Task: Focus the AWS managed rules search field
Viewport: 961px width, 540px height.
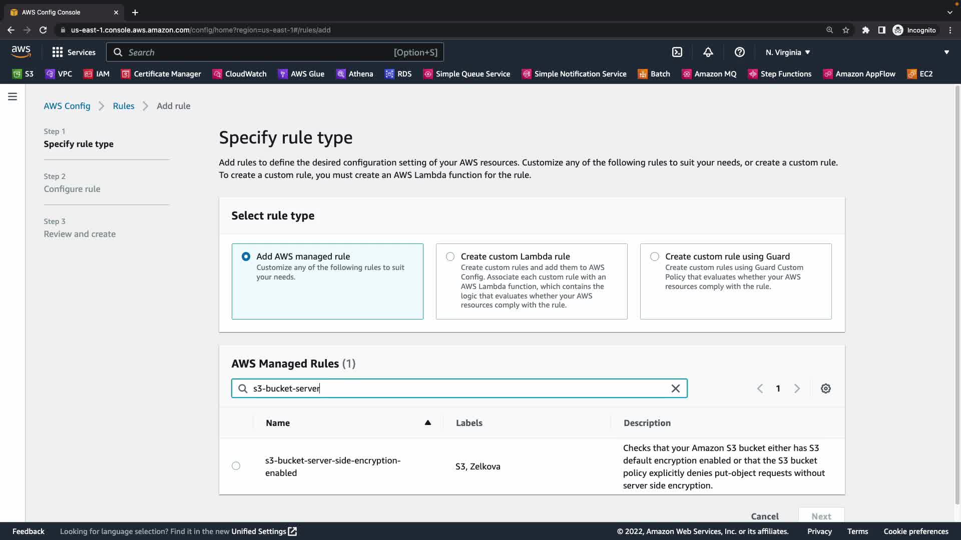Action: (x=458, y=388)
